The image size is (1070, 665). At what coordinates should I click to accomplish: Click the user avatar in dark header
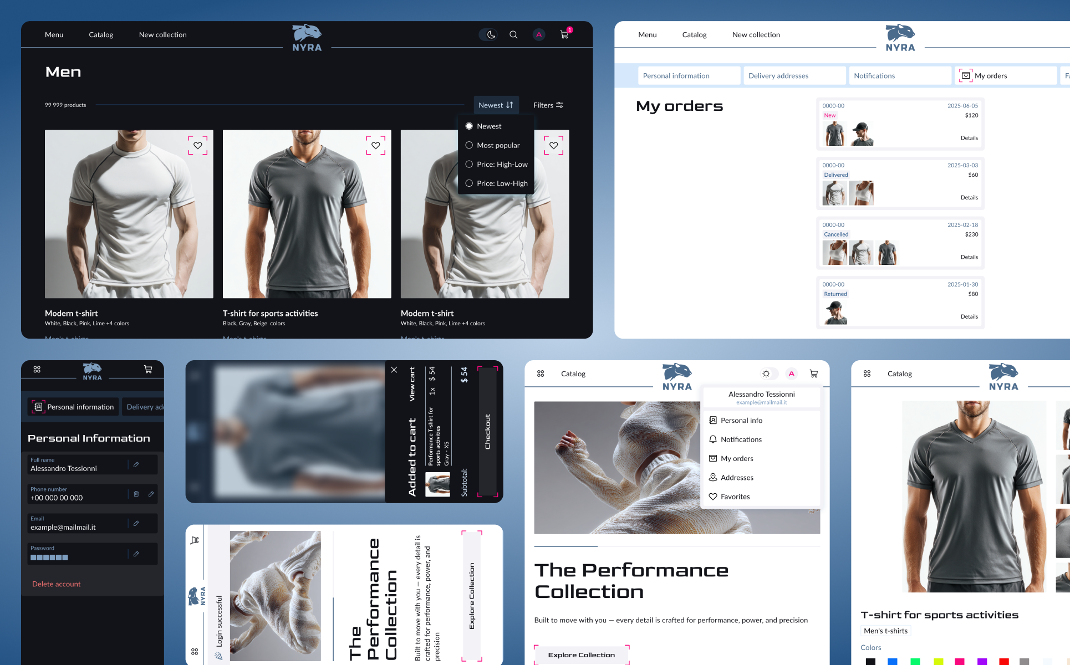[538, 34]
